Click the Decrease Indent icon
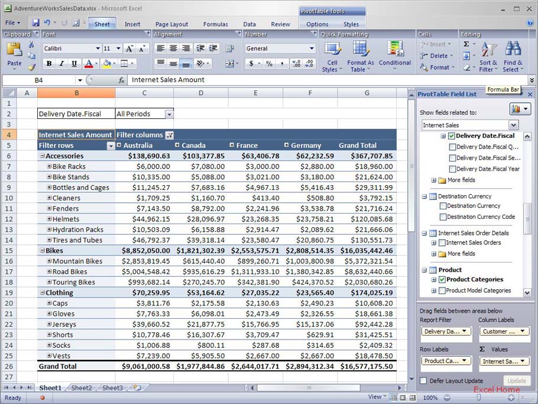This screenshot has width=538, height=404. point(200,49)
